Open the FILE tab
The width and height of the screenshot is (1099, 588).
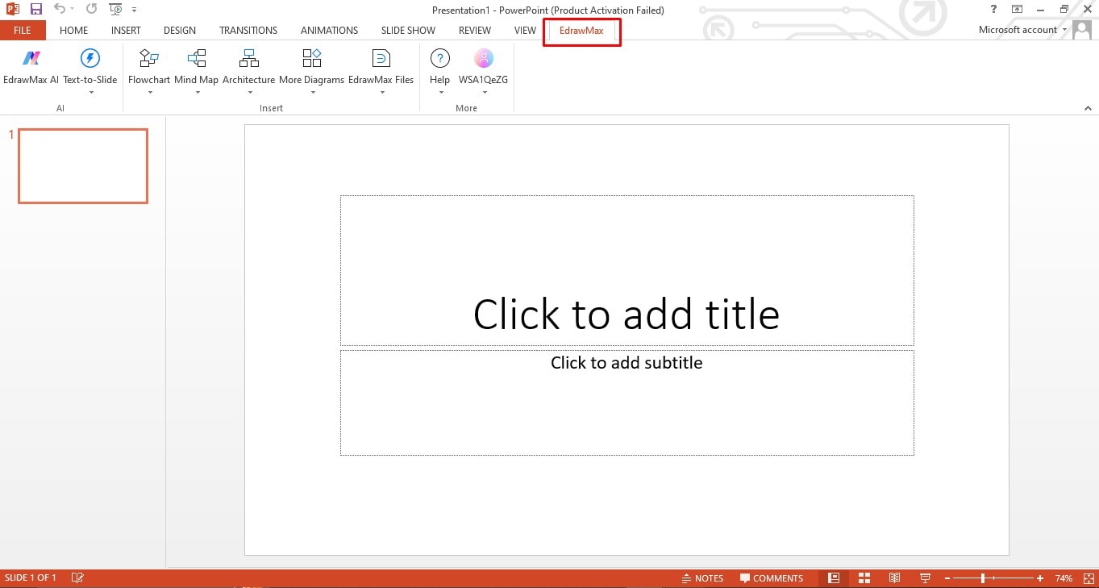(23, 31)
